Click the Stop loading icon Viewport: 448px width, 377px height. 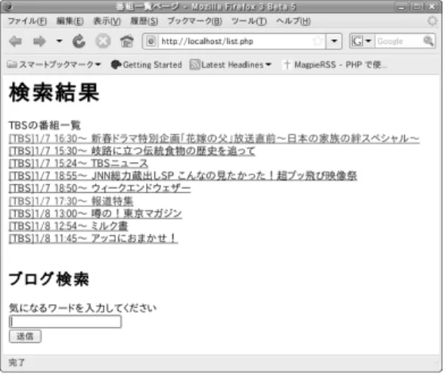[103, 42]
